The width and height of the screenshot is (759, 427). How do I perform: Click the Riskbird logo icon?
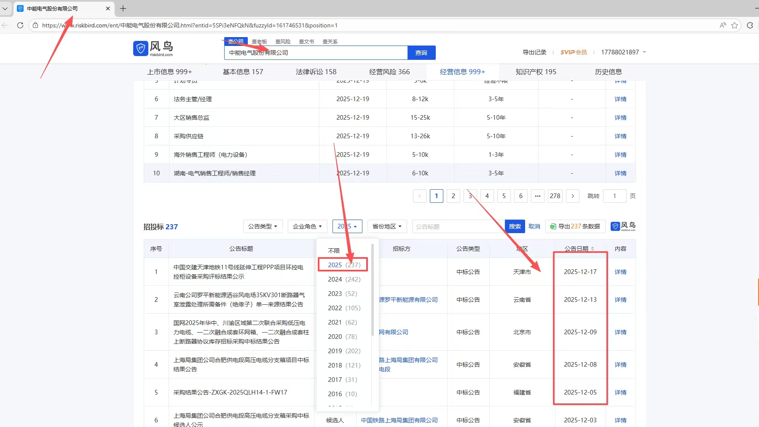[x=141, y=48]
